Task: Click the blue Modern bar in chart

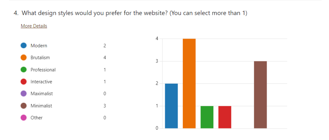Action: pyautogui.click(x=171, y=106)
